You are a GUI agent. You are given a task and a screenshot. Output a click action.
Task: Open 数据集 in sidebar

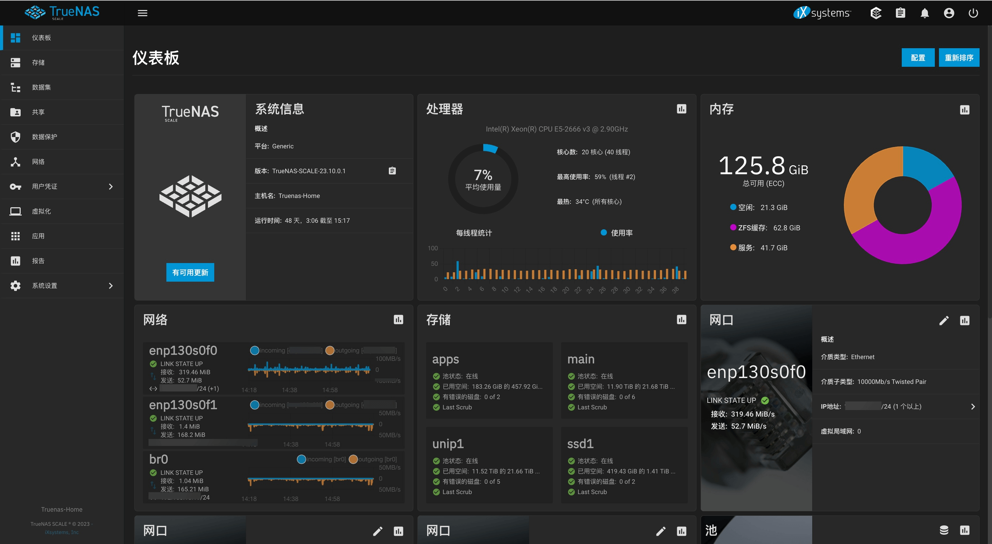(x=62, y=87)
